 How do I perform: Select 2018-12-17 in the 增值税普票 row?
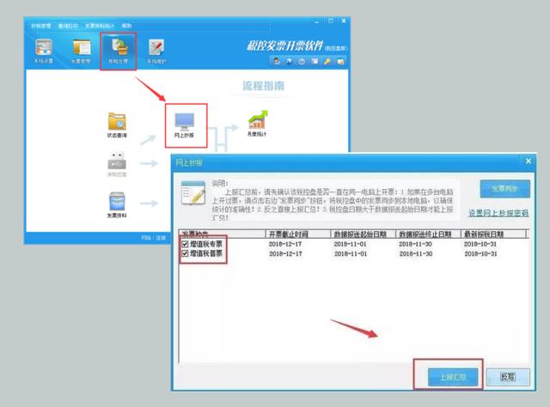click(285, 254)
